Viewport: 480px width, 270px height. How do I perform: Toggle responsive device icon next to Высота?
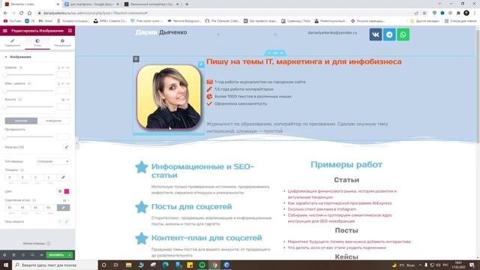coord(20,100)
